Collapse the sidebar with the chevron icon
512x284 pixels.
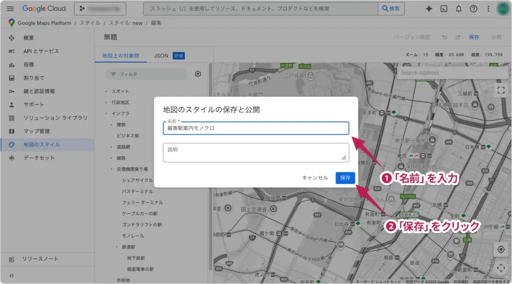11,276
